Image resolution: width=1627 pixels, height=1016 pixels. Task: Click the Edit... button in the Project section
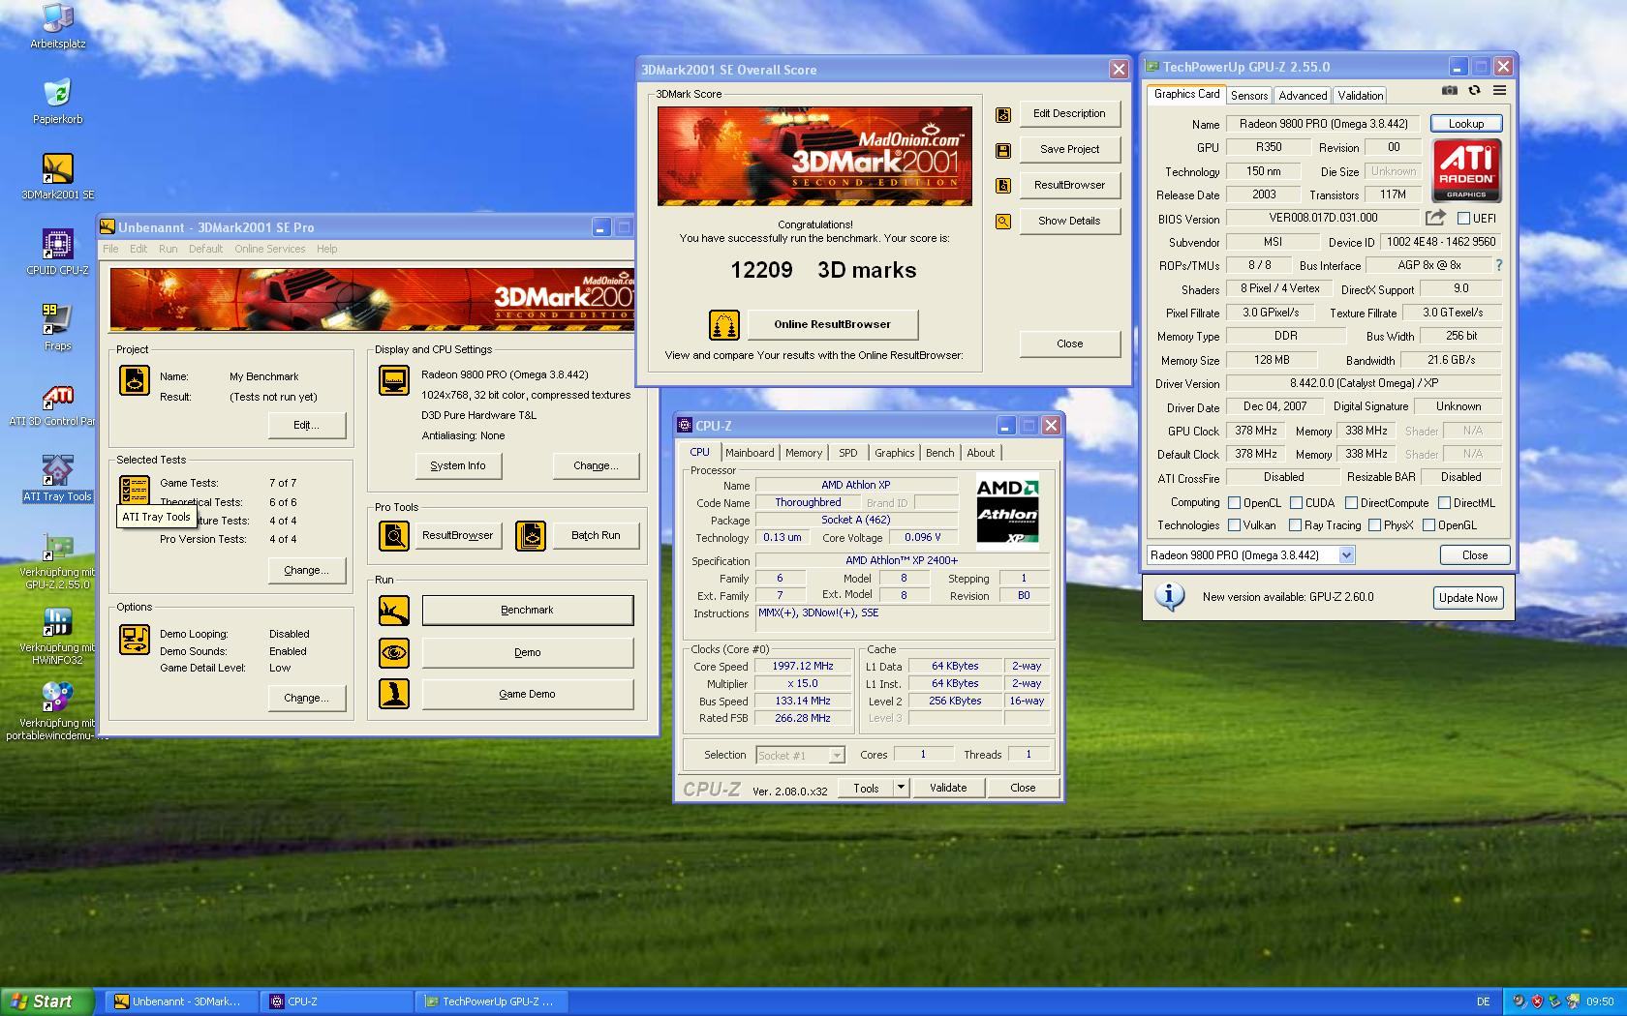[306, 426]
